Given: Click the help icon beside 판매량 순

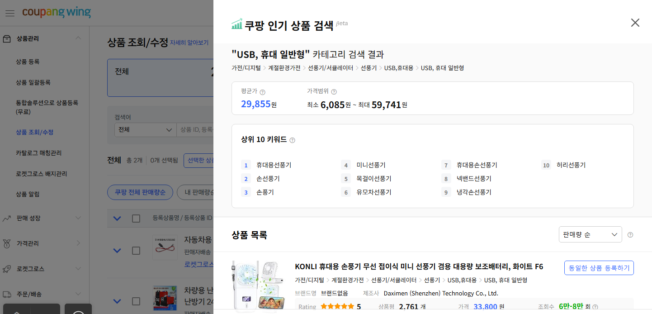Looking at the screenshot, I should [630, 234].
